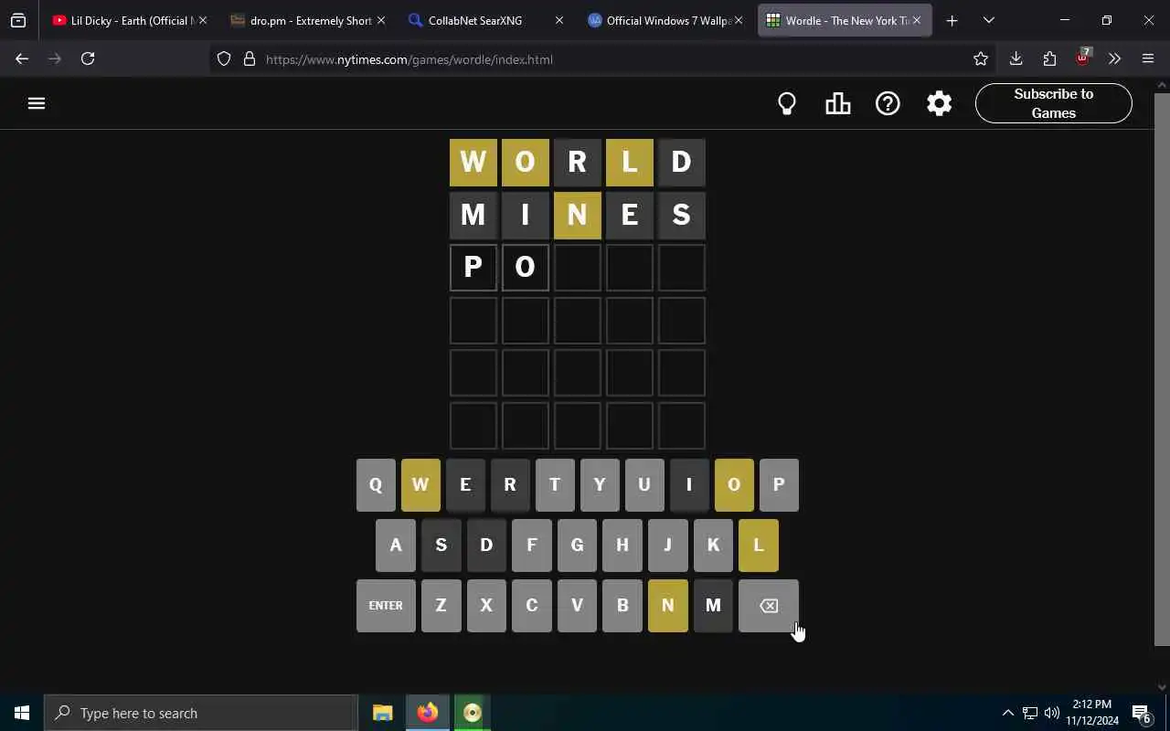The height and width of the screenshot is (731, 1170).
Task: Open the extensions puzzle icon
Action: [x=1049, y=58]
